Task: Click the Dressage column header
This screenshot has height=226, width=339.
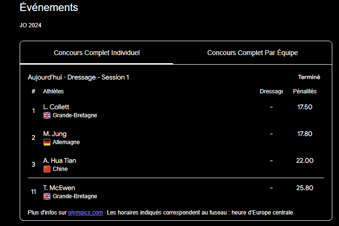Action: [271, 91]
